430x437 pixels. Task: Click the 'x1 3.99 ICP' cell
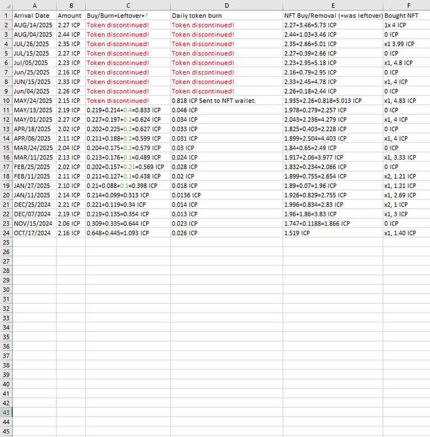pyautogui.click(x=406, y=44)
